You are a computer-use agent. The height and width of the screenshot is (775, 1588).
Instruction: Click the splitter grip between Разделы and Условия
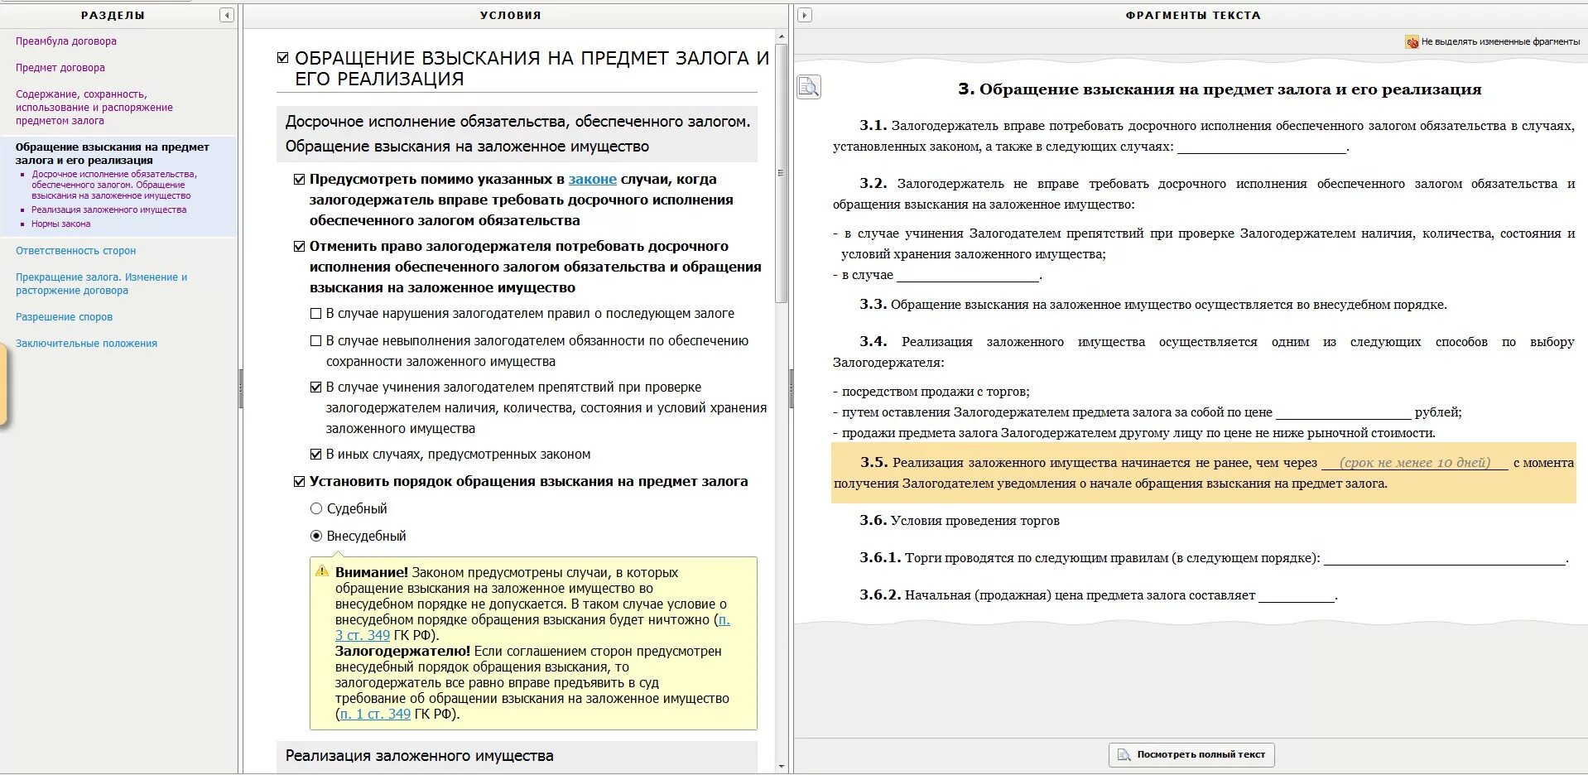241,389
